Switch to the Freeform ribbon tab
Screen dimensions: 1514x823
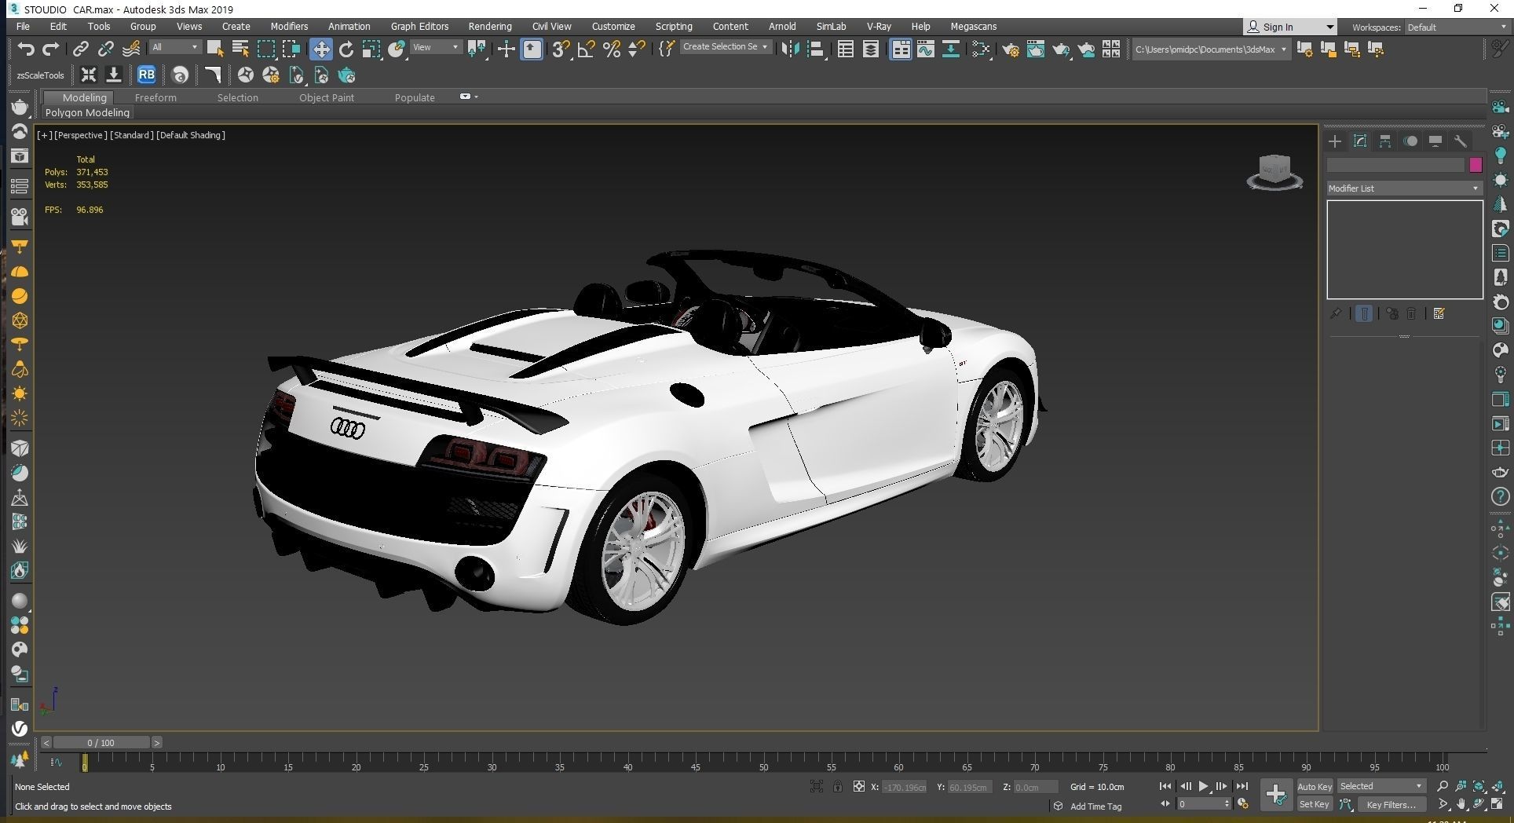(155, 97)
